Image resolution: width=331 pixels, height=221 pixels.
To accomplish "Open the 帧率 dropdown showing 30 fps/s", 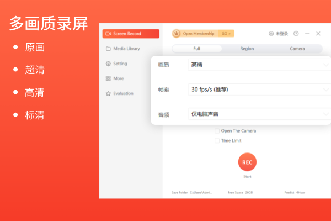I will point(259,90).
